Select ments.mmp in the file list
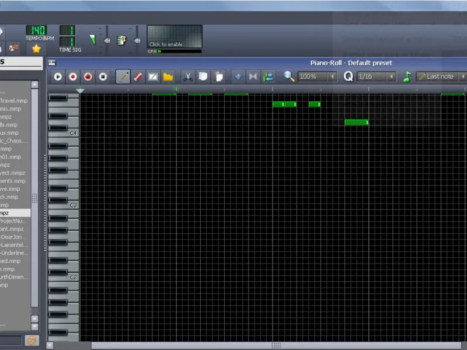The image size is (467, 350). pos(13,181)
